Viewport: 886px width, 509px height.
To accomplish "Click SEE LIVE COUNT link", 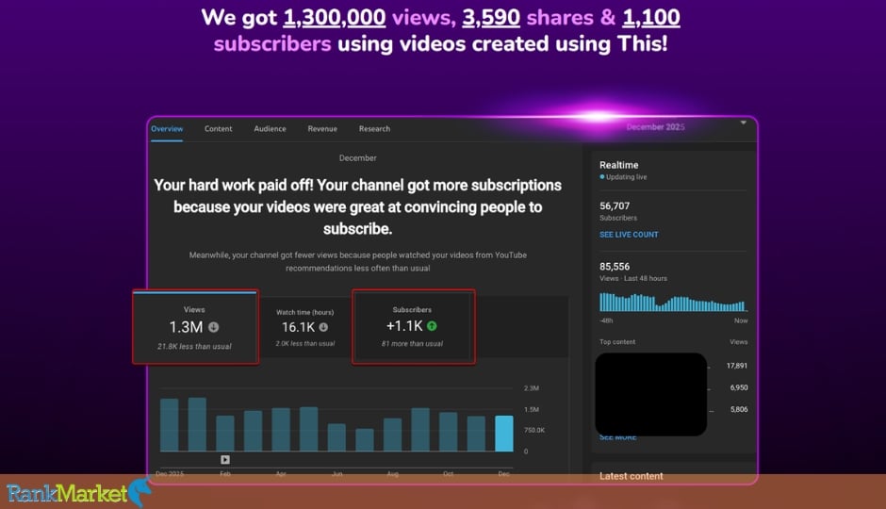I will (629, 235).
